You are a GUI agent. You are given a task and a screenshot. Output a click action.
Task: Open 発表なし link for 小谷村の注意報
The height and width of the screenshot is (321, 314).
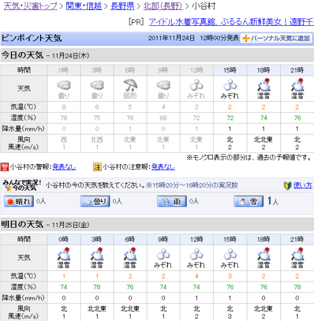coord(163,167)
